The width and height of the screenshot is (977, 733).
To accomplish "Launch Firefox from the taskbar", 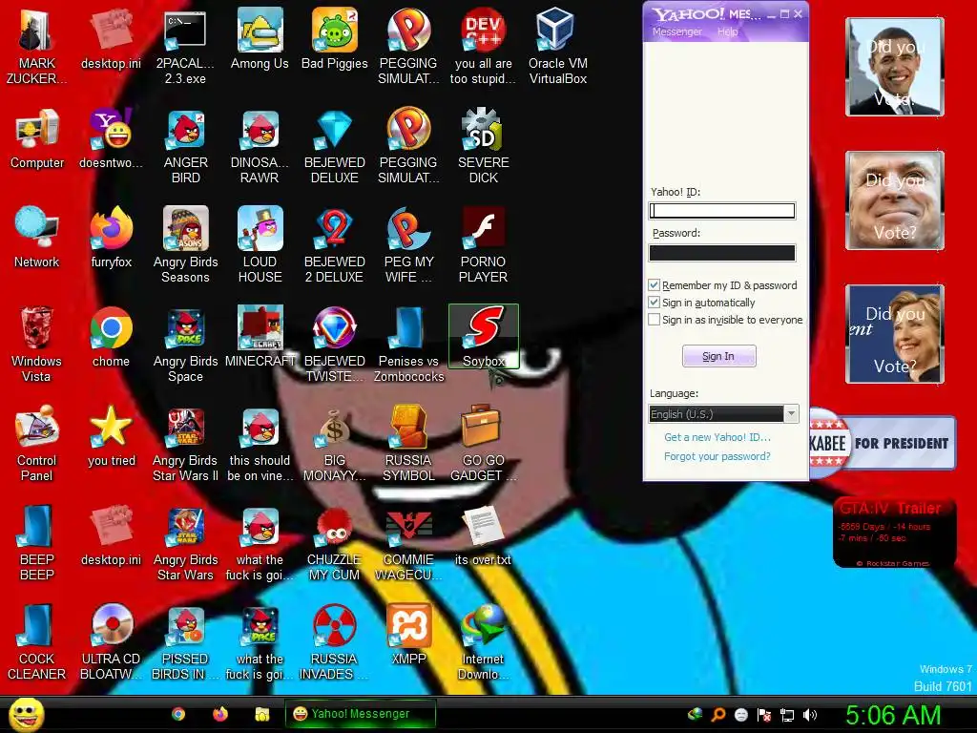I will click(220, 714).
